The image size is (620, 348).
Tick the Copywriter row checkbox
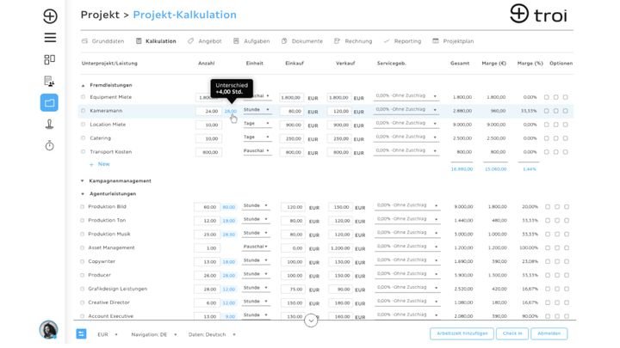[83, 261]
